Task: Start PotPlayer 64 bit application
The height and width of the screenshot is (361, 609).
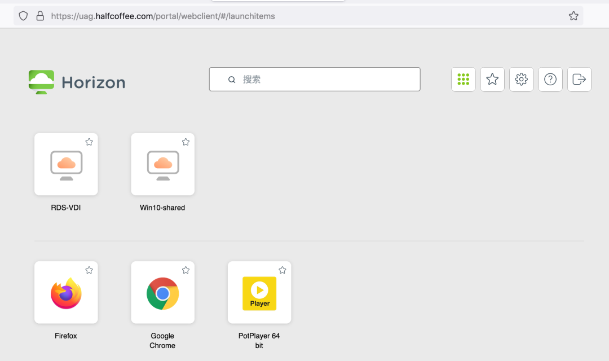Action: coord(259,293)
